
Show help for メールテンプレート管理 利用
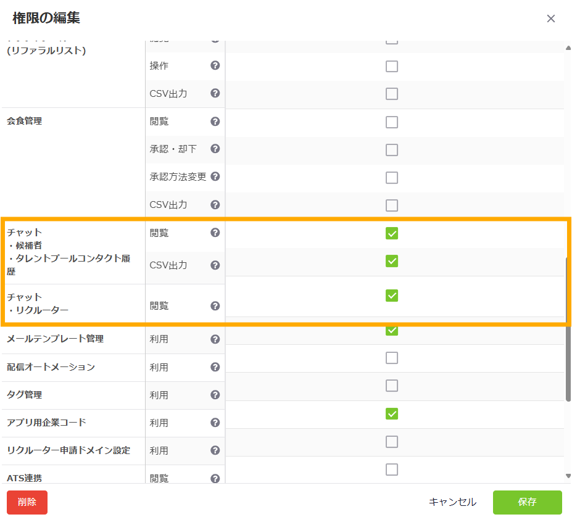pos(215,339)
